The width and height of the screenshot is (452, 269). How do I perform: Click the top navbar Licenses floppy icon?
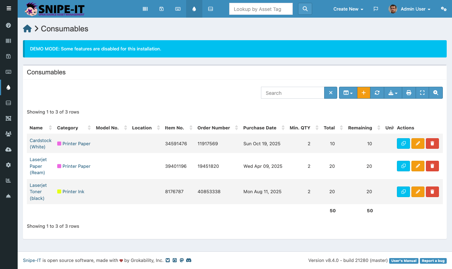click(161, 9)
